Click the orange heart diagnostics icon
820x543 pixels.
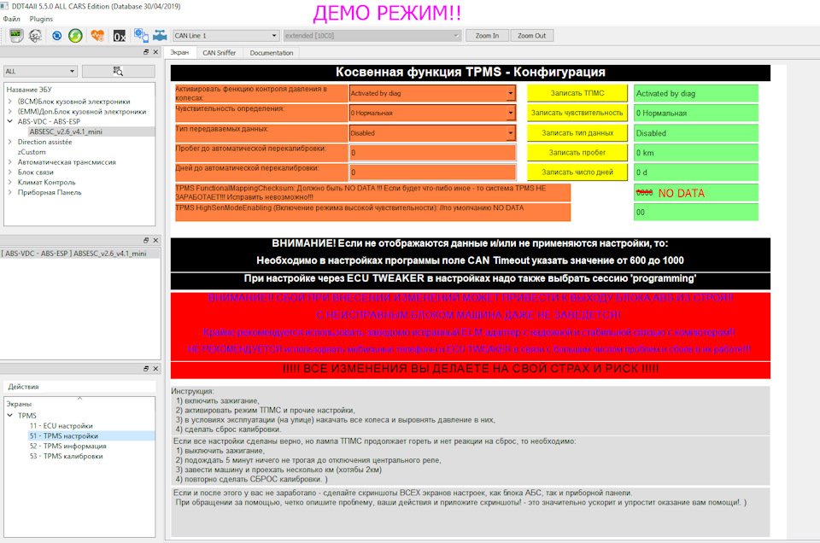tap(97, 36)
